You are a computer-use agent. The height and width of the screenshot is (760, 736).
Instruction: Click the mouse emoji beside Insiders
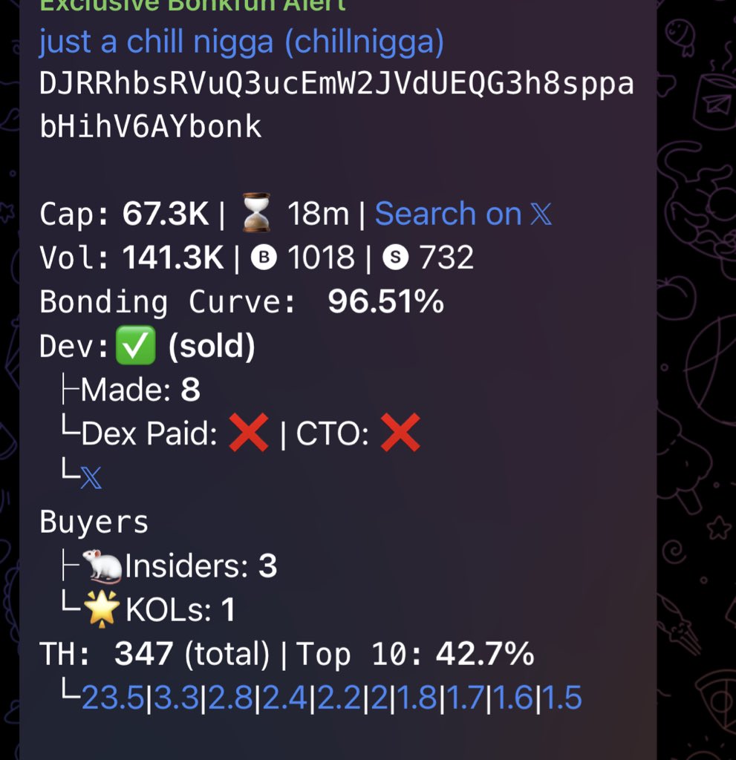(102, 566)
